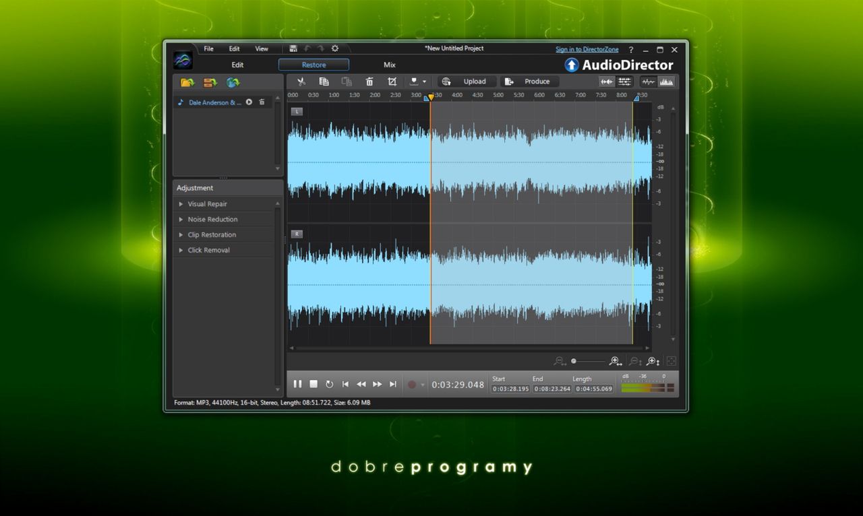Click the copy tool in toolbar
This screenshot has width=863, height=516.
pos(324,82)
